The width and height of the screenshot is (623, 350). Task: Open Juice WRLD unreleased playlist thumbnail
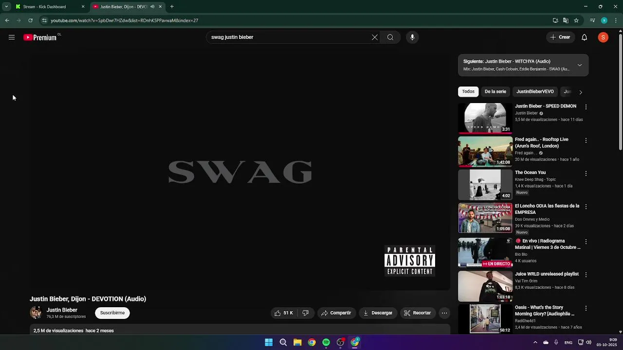coord(485,286)
